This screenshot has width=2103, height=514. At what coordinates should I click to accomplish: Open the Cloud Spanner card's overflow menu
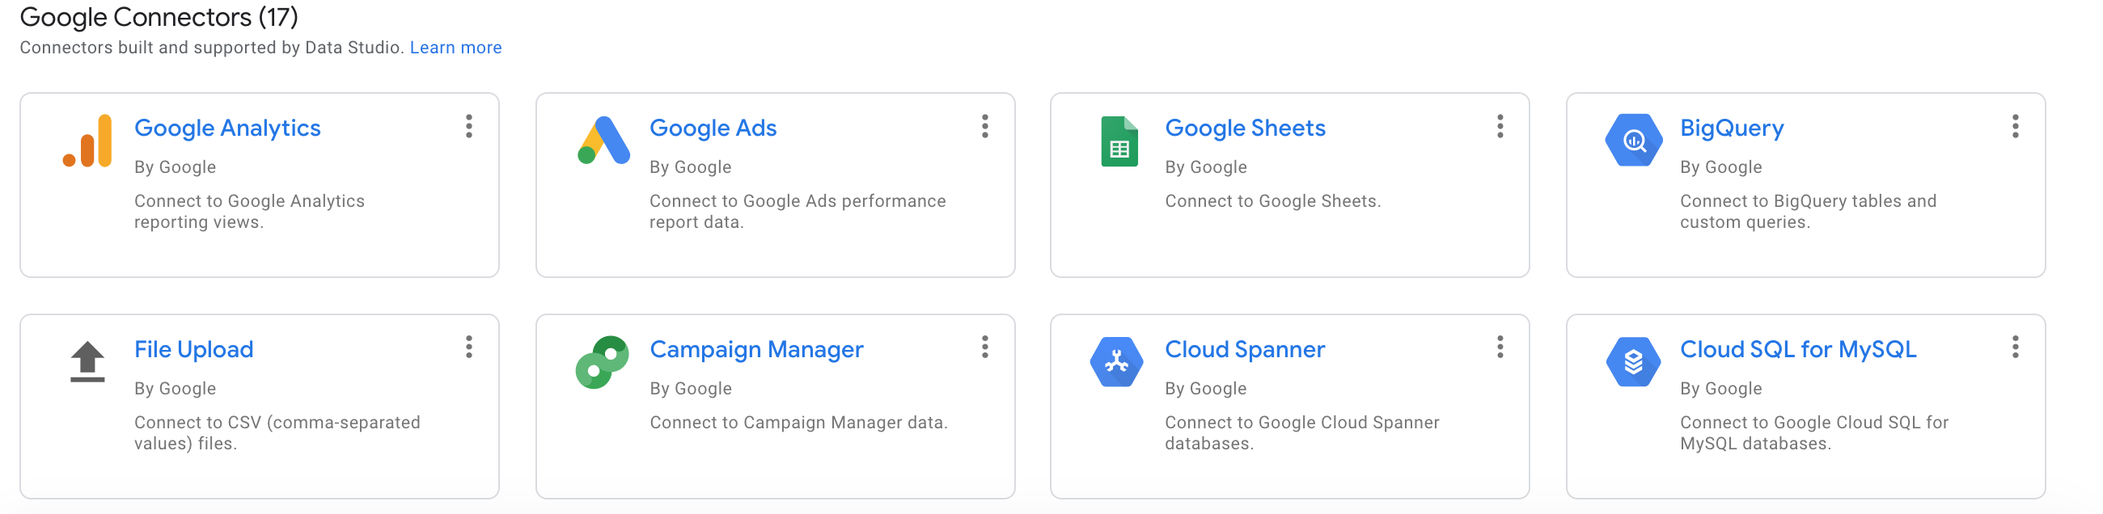point(1500,348)
